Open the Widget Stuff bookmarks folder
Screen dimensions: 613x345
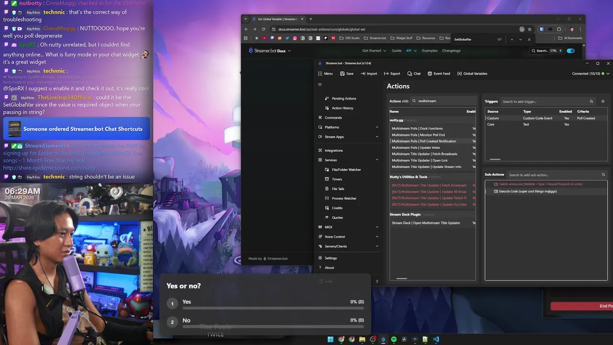pos(401,38)
